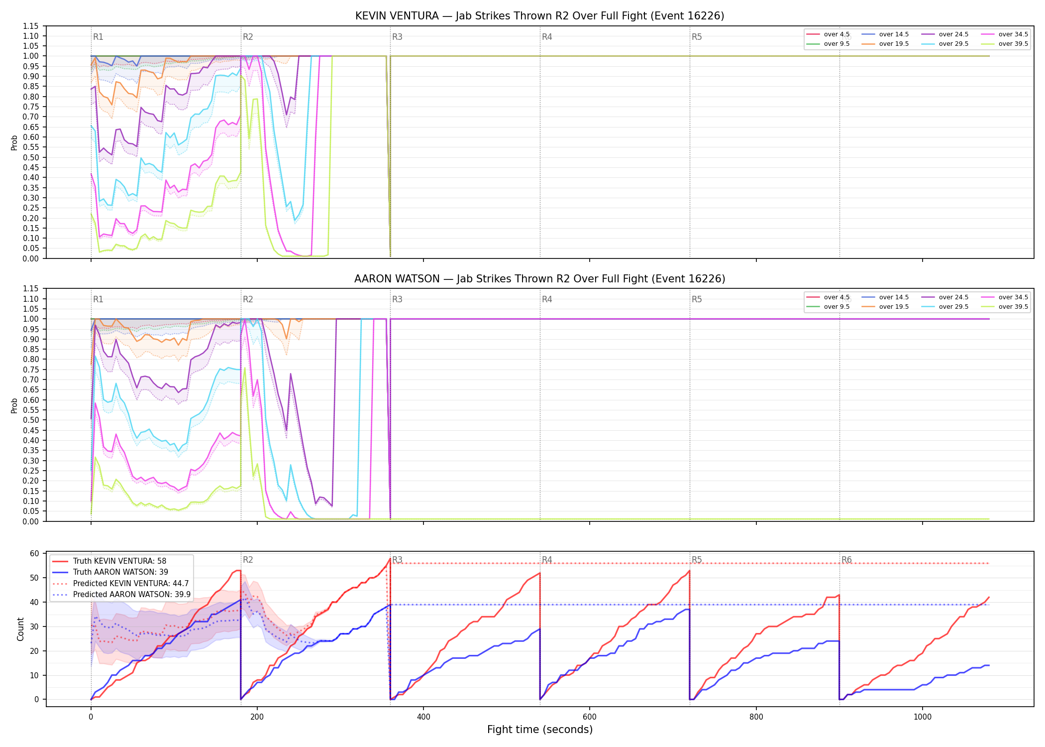Click the R6 round label in count chart
Image resolution: width=1045 pixels, height=747 pixels.
[x=846, y=560]
